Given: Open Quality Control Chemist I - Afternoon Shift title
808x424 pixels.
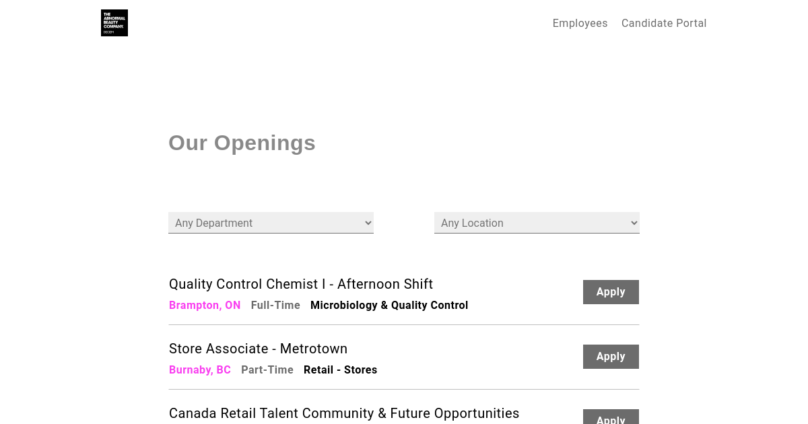Looking at the screenshot, I should tap(301, 284).
